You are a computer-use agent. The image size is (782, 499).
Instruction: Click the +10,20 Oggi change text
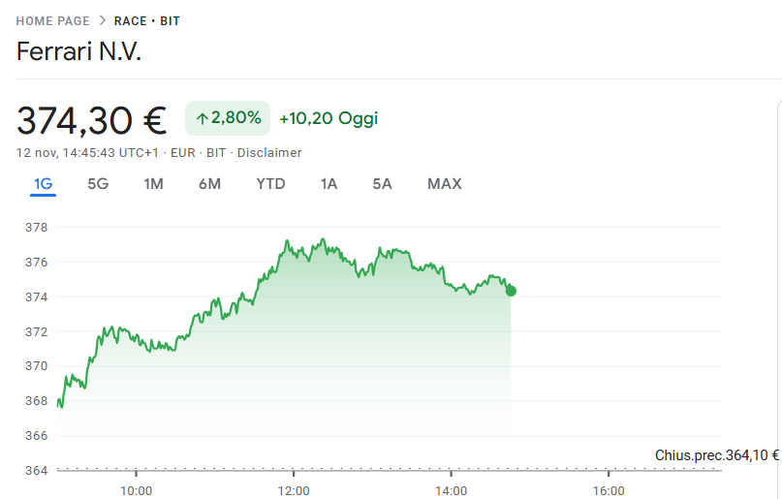point(328,119)
